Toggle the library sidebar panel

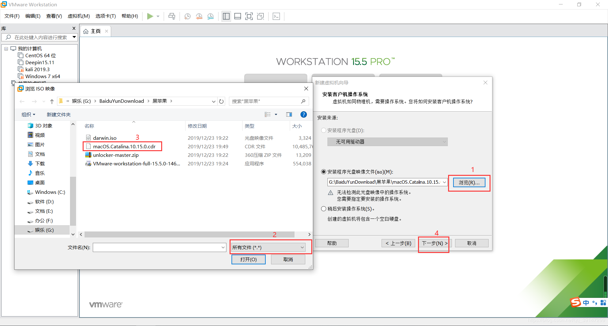coord(226,16)
